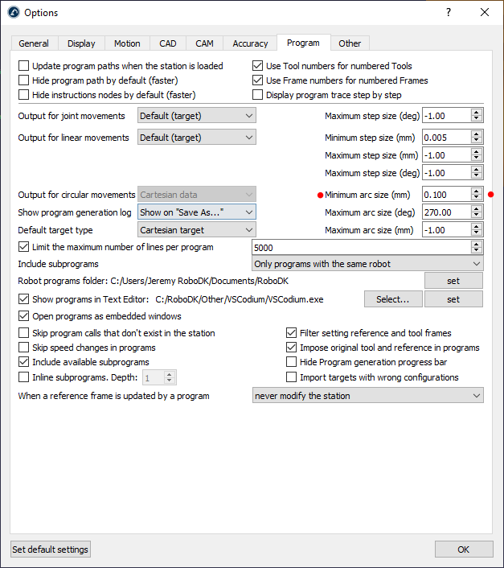Click Select... to choose a text editor

(x=393, y=299)
